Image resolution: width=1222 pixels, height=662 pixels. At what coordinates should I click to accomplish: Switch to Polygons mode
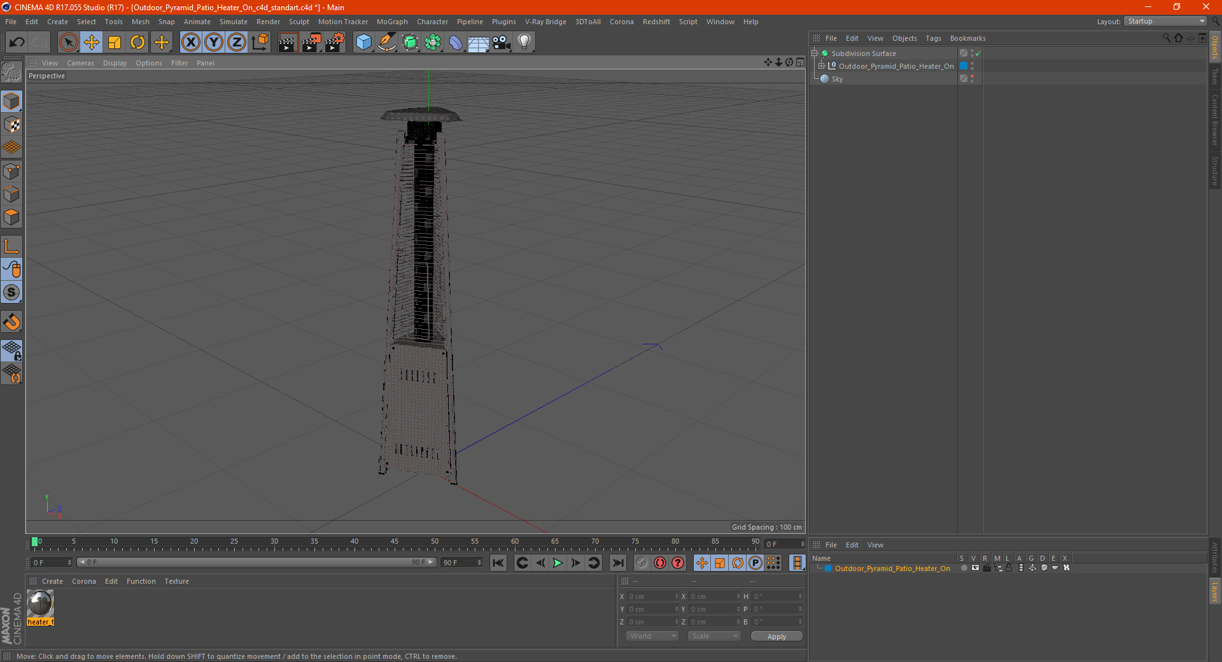pyautogui.click(x=11, y=217)
